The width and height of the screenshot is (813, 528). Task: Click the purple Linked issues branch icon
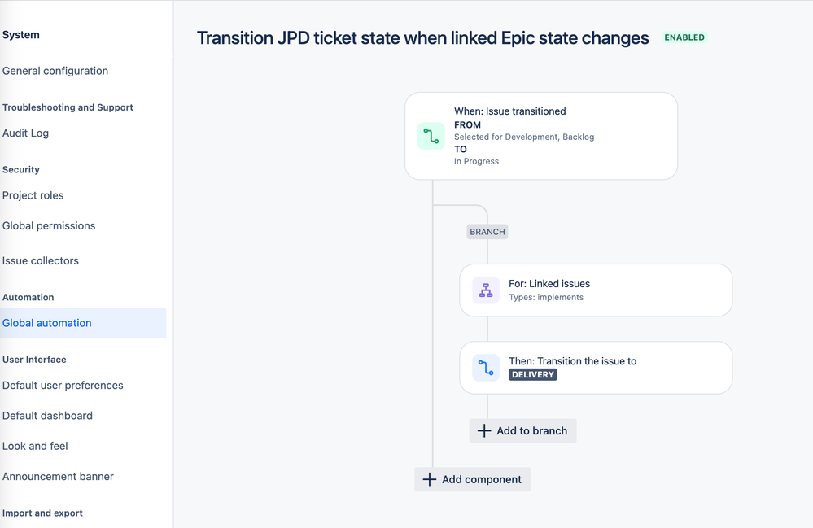tap(486, 290)
